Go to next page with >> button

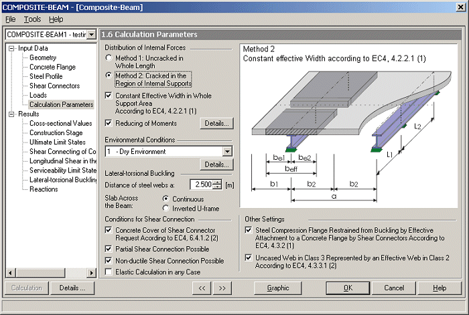222,288
